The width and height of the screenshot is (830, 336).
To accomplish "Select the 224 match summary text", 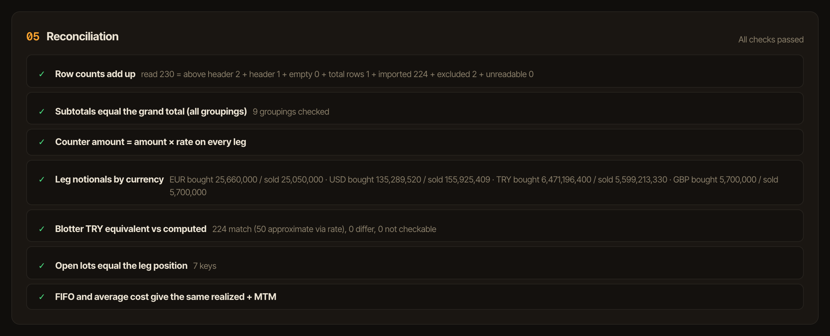I will point(324,229).
